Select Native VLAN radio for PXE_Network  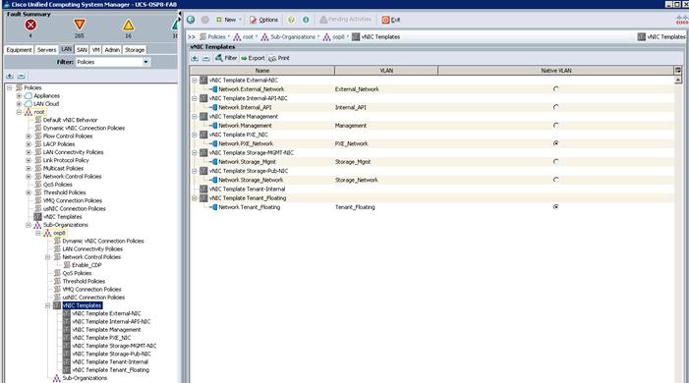pos(556,143)
